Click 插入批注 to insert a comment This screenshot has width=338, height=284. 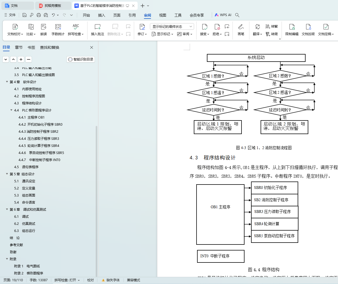(x=98, y=30)
